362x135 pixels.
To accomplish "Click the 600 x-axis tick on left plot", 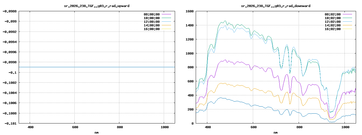I will pyautogui.click(x=74, y=127).
